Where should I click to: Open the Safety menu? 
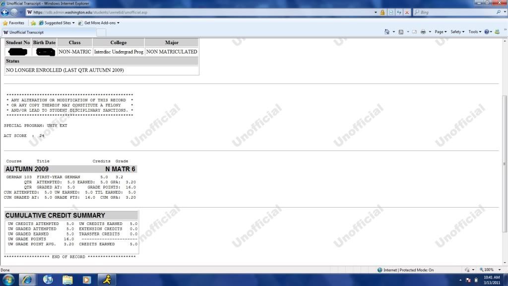tap(457, 32)
